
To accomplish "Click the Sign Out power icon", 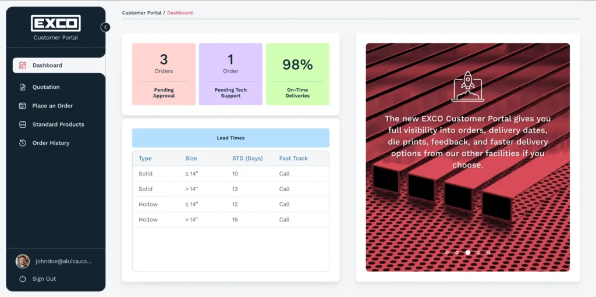I will click(x=23, y=279).
